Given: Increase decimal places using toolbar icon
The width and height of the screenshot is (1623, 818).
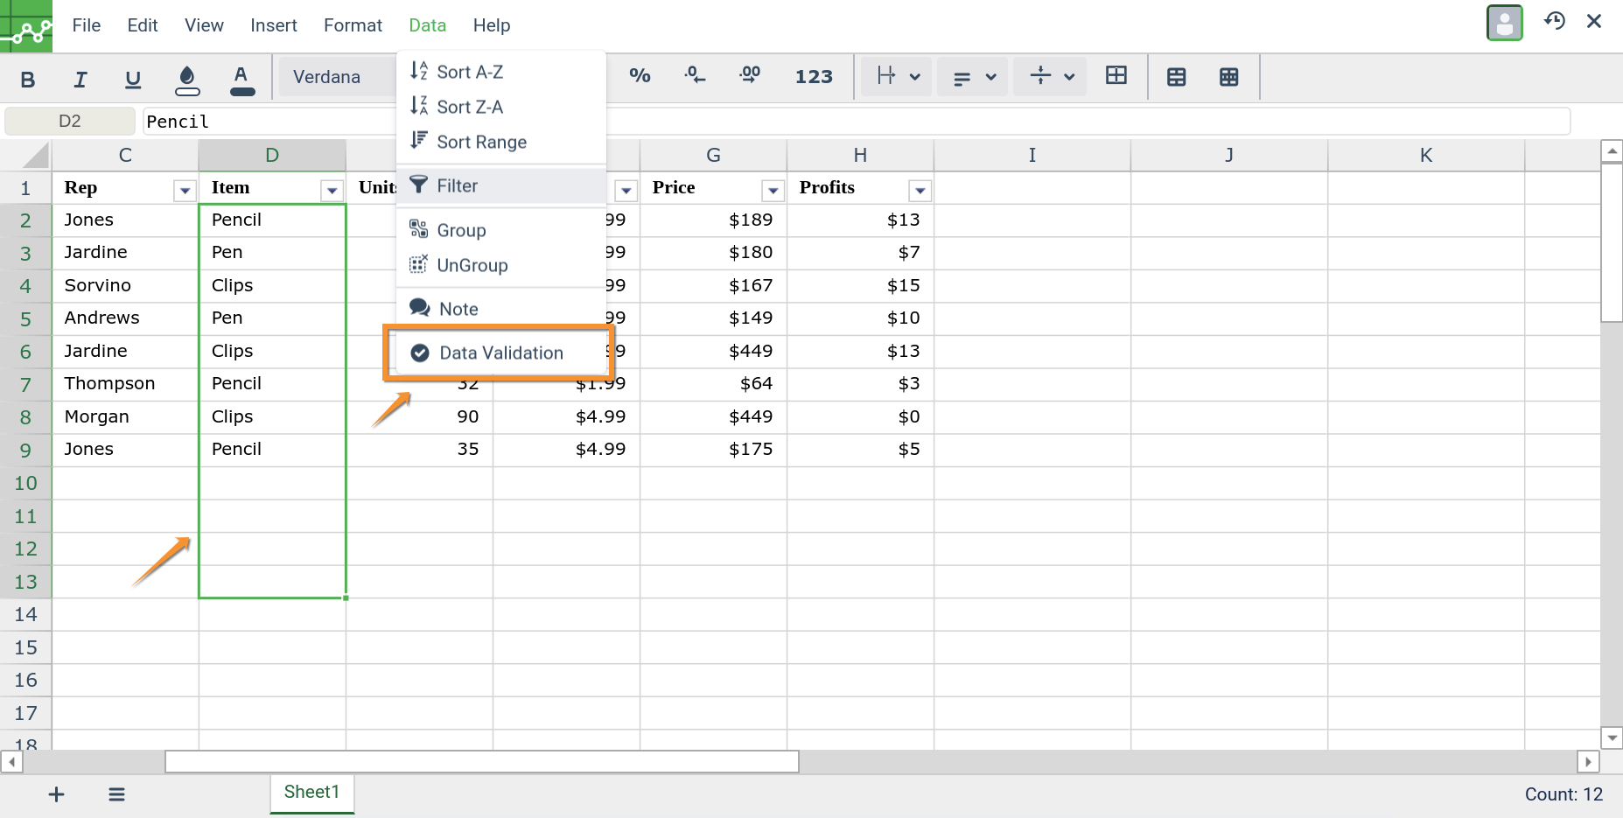Looking at the screenshot, I should pos(750,76).
